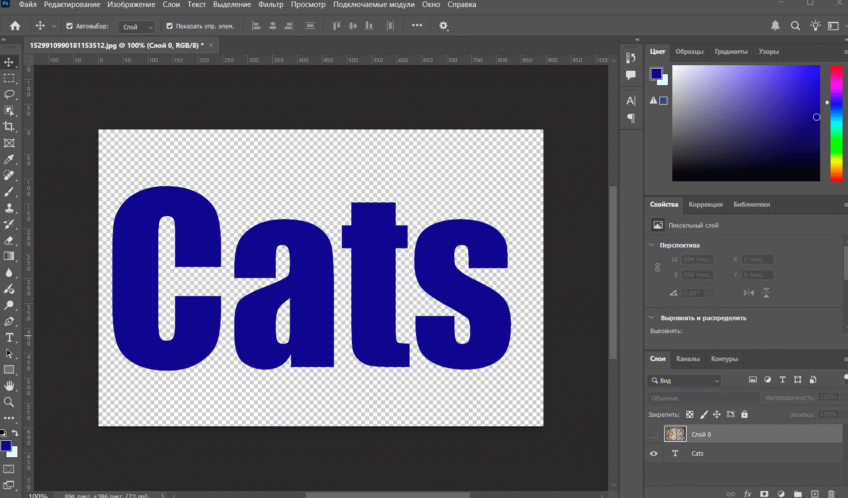Uncheck Показать упр. элем. option
848x498 pixels.
(x=170, y=26)
